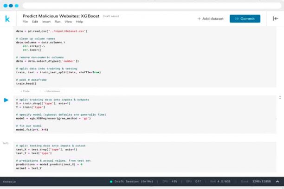Add a new Markdown cell
The height and width of the screenshot is (189, 284).
(x=52, y=91)
